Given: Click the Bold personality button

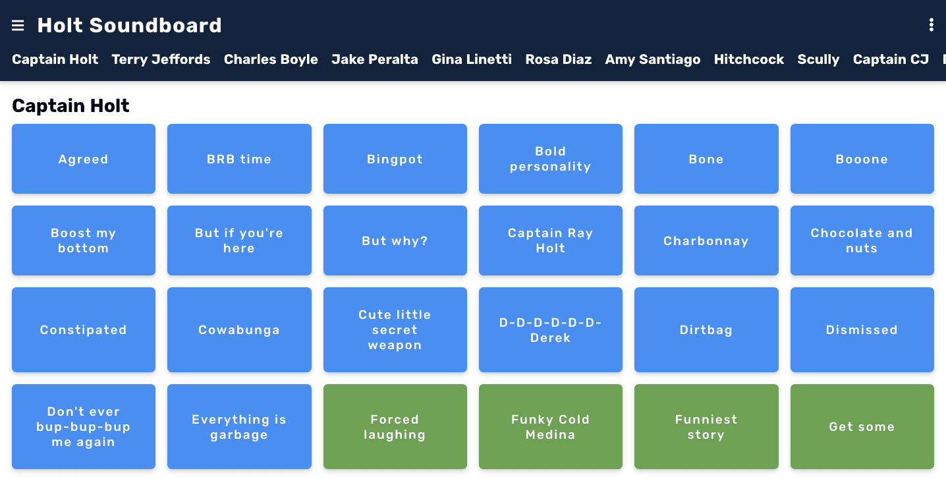Looking at the screenshot, I should tap(550, 159).
